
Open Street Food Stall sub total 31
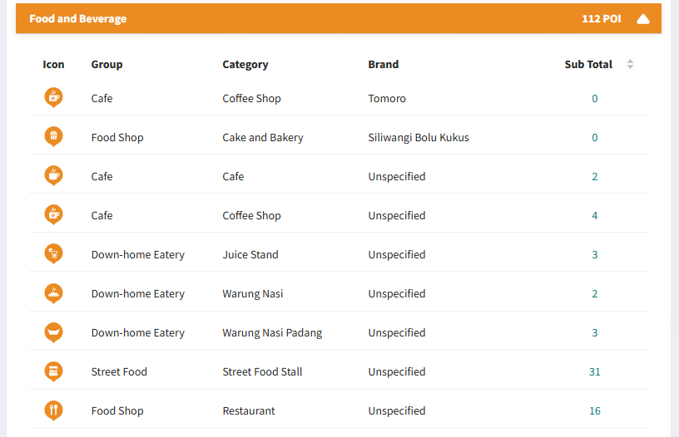[x=595, y=371]
